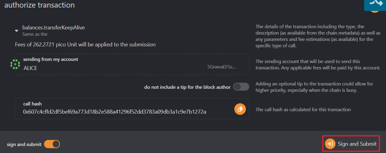The height and width of the screenshot is (153, 386).
Task: Click the blue shuffle arrows icon
Action: tap(375, 3)
